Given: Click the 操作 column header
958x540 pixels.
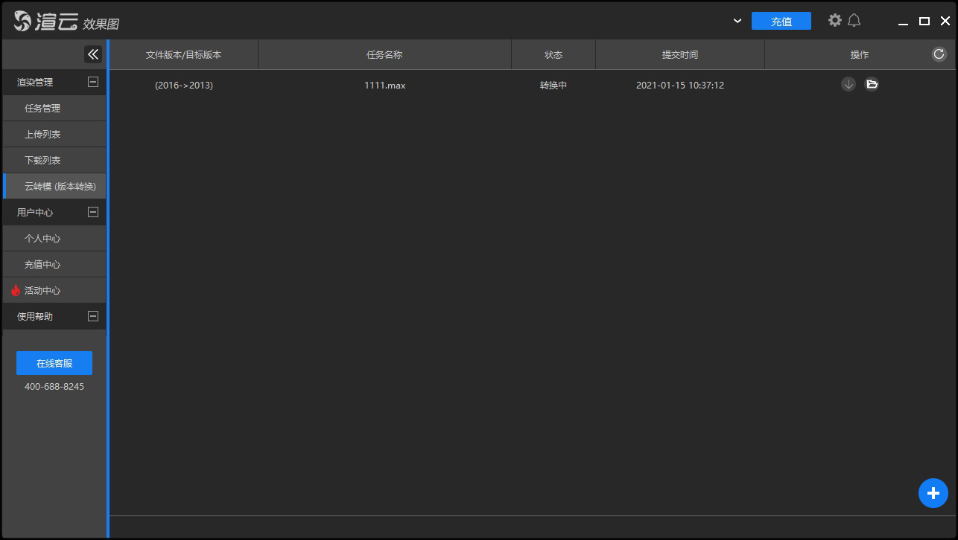Looking at the screenshot, I should pos(860,54).
